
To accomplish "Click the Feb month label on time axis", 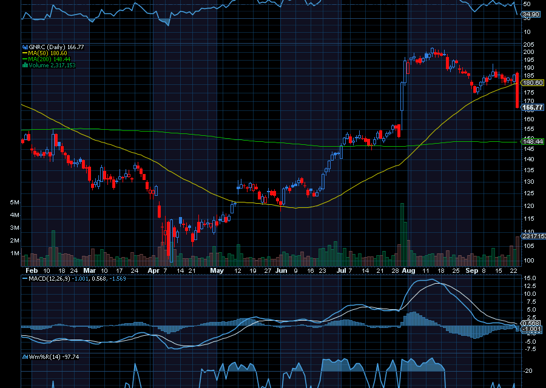I will (x=32, y=271).
